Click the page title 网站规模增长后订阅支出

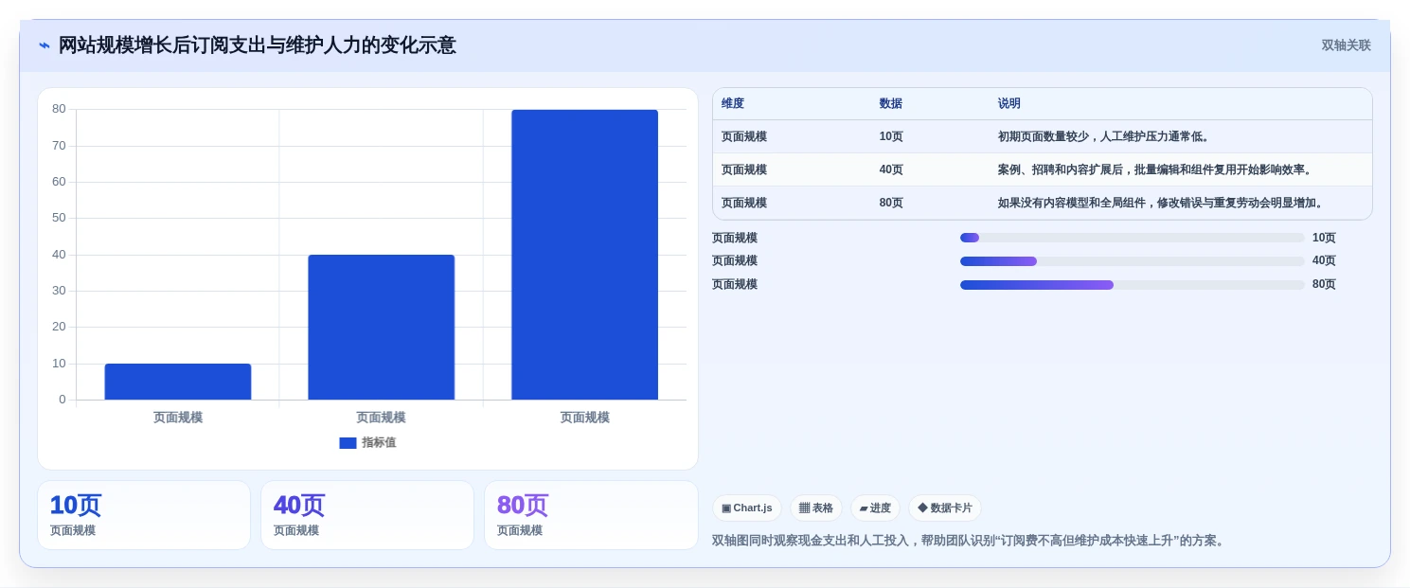click(258, 45)
